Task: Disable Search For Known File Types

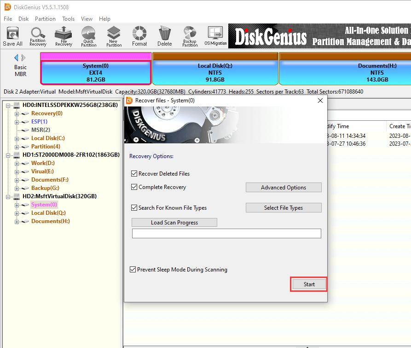Action: [134, 208]
